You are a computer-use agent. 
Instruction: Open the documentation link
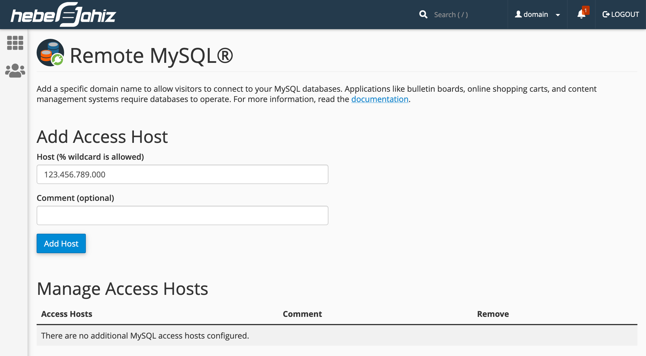click(379, 99)
